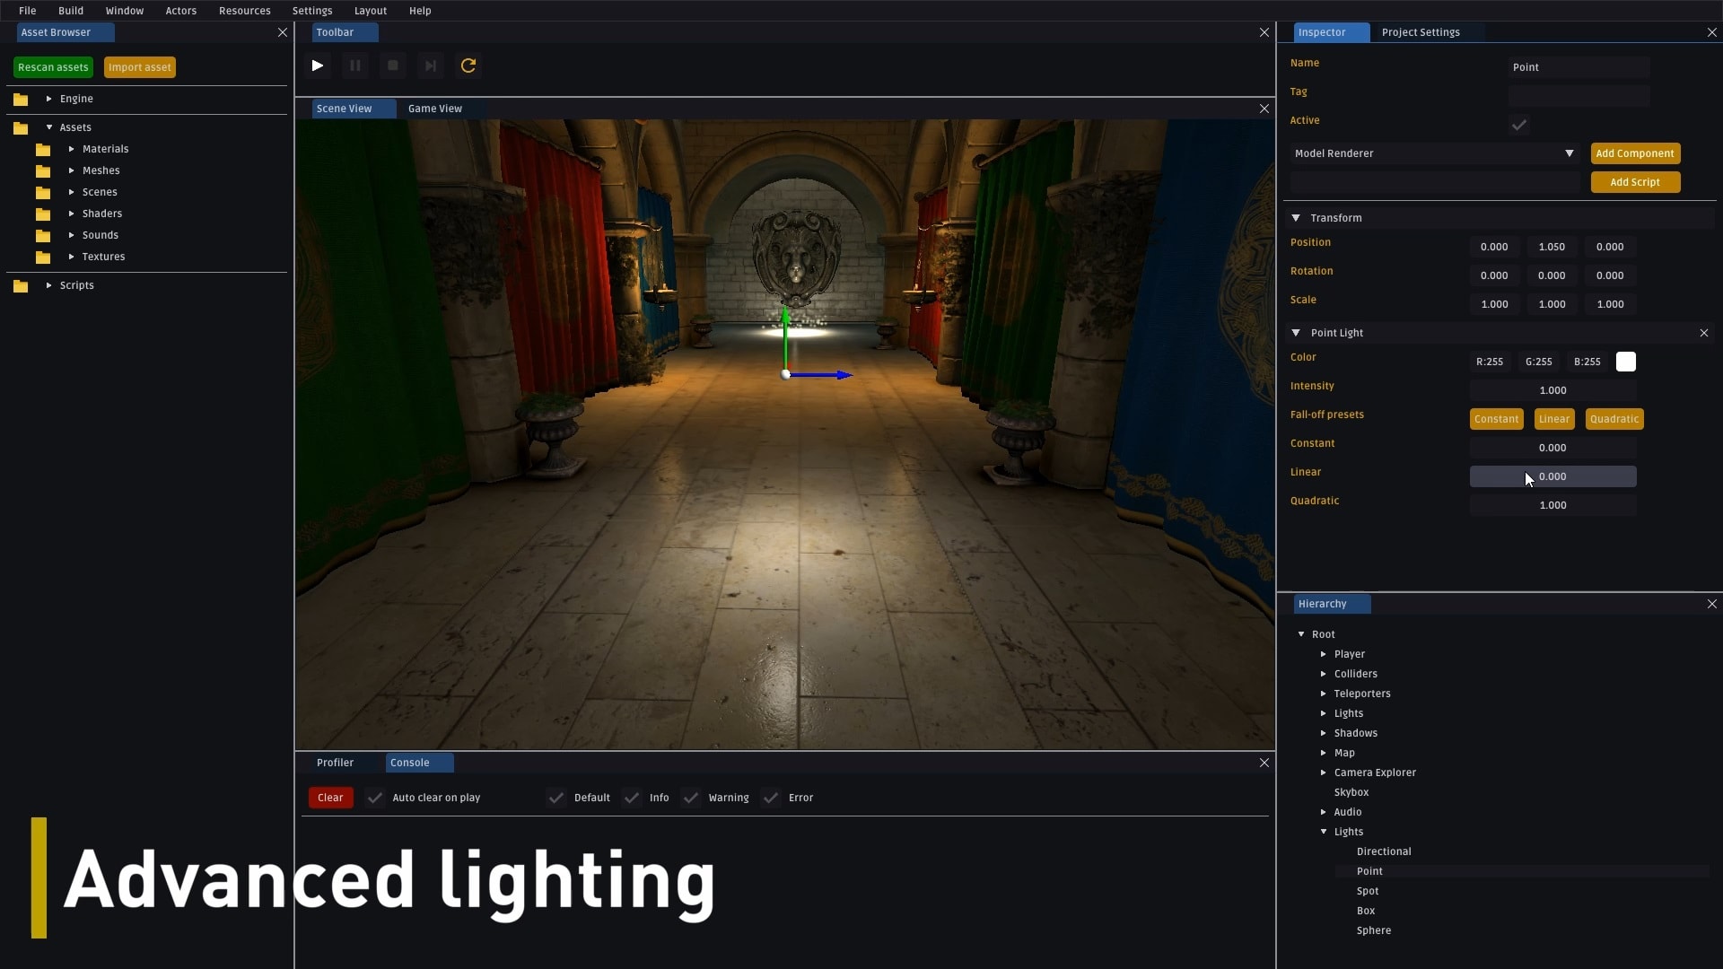Apply the Quadratic fall-off preset
The image size is (1723, 969).
coord(1614,419)
